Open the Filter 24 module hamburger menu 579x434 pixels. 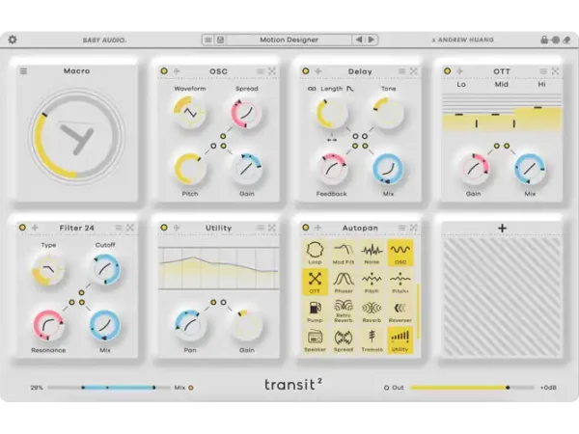tap(119, 228)
